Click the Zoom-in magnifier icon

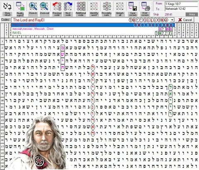33,6
